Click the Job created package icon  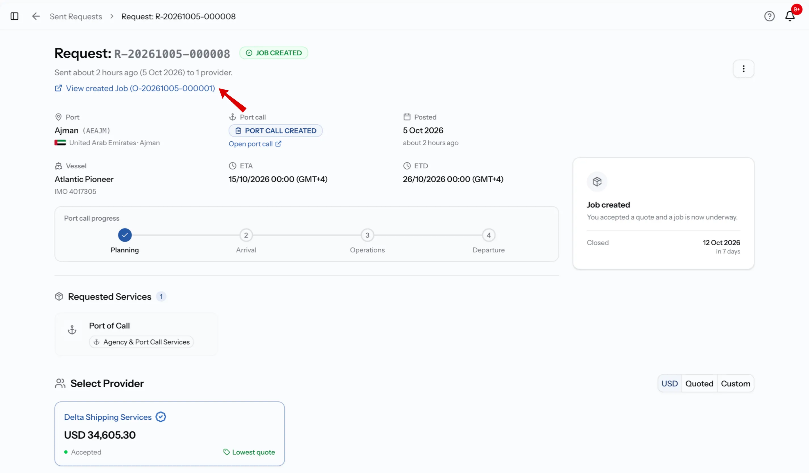597,182
